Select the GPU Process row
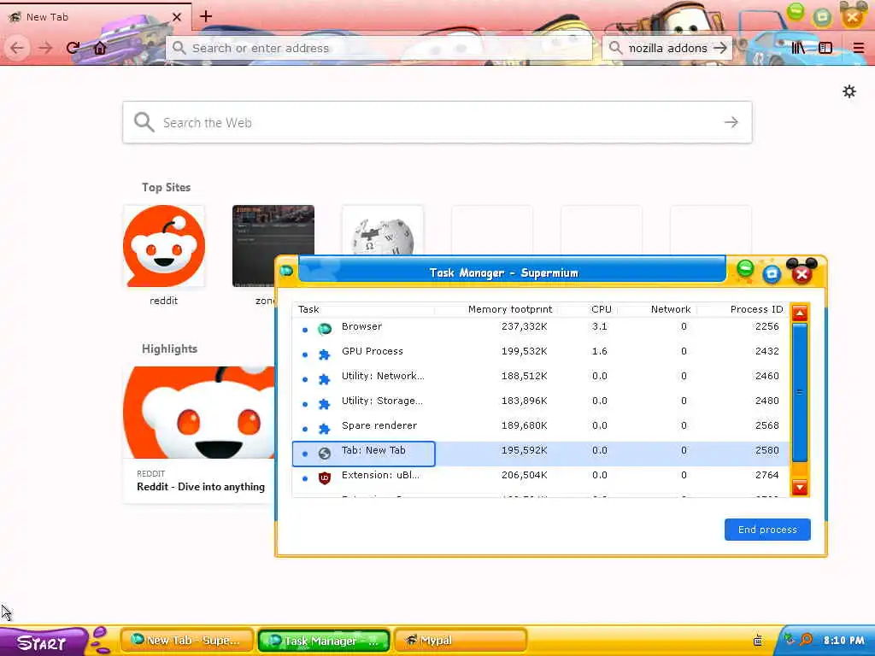 540,354
